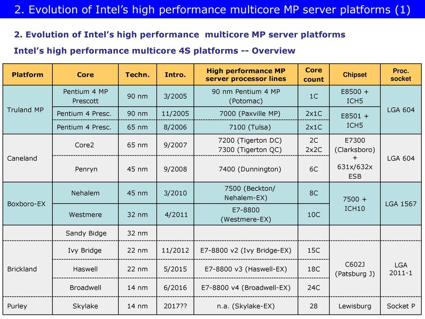The width and height of the screenshot is (425, 319).
Task: Select the 'Truland MP' platform cell
Action: tap(28, 110)
